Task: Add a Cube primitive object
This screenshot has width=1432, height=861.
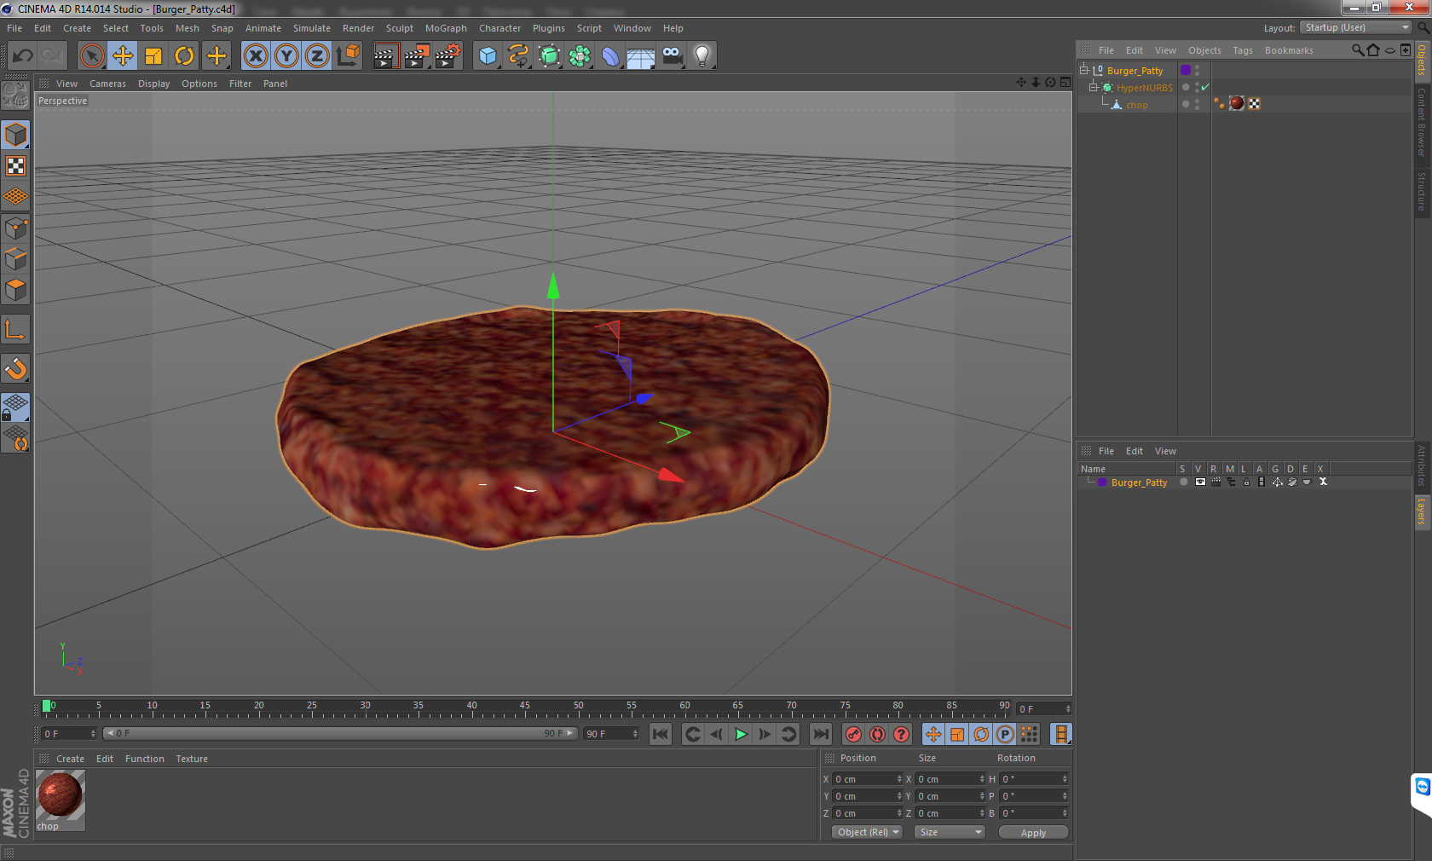Action: tap(488, 56)
